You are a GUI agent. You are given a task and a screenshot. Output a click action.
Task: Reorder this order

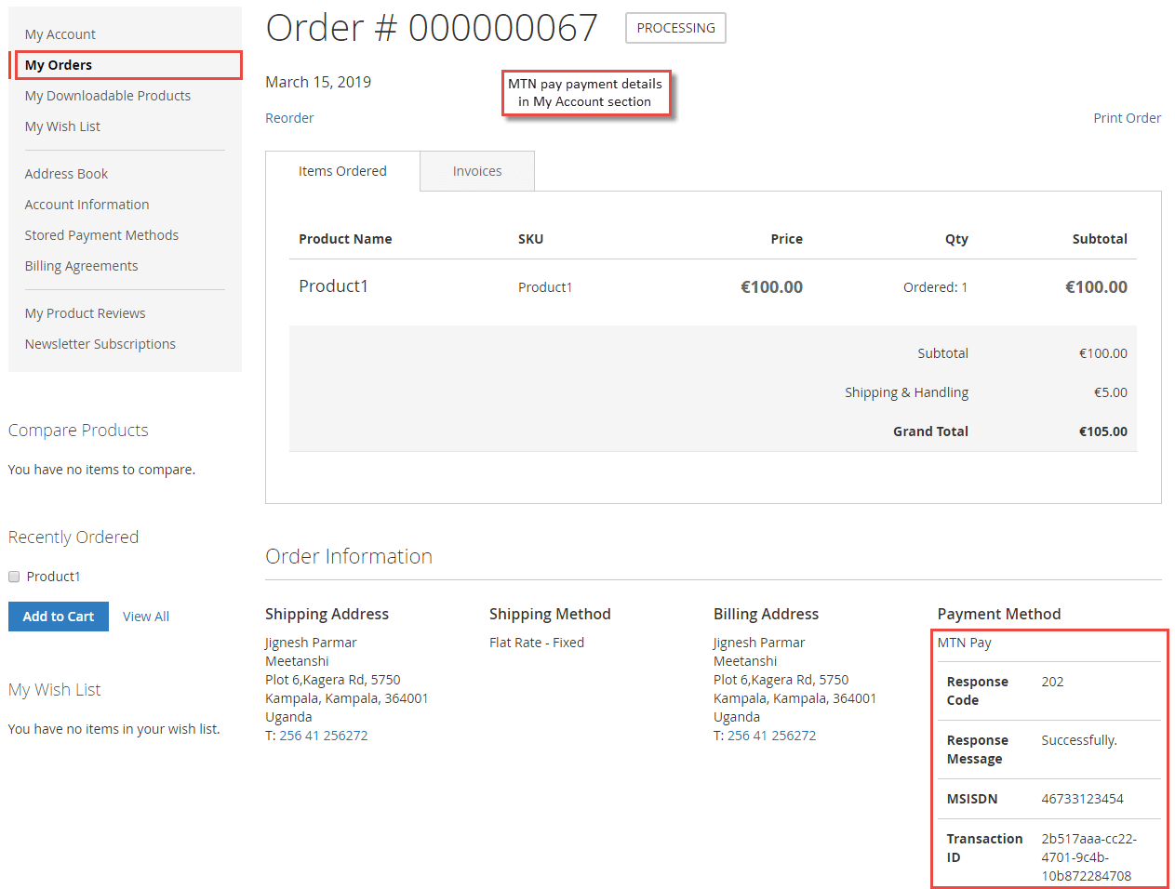click(289, 117)
